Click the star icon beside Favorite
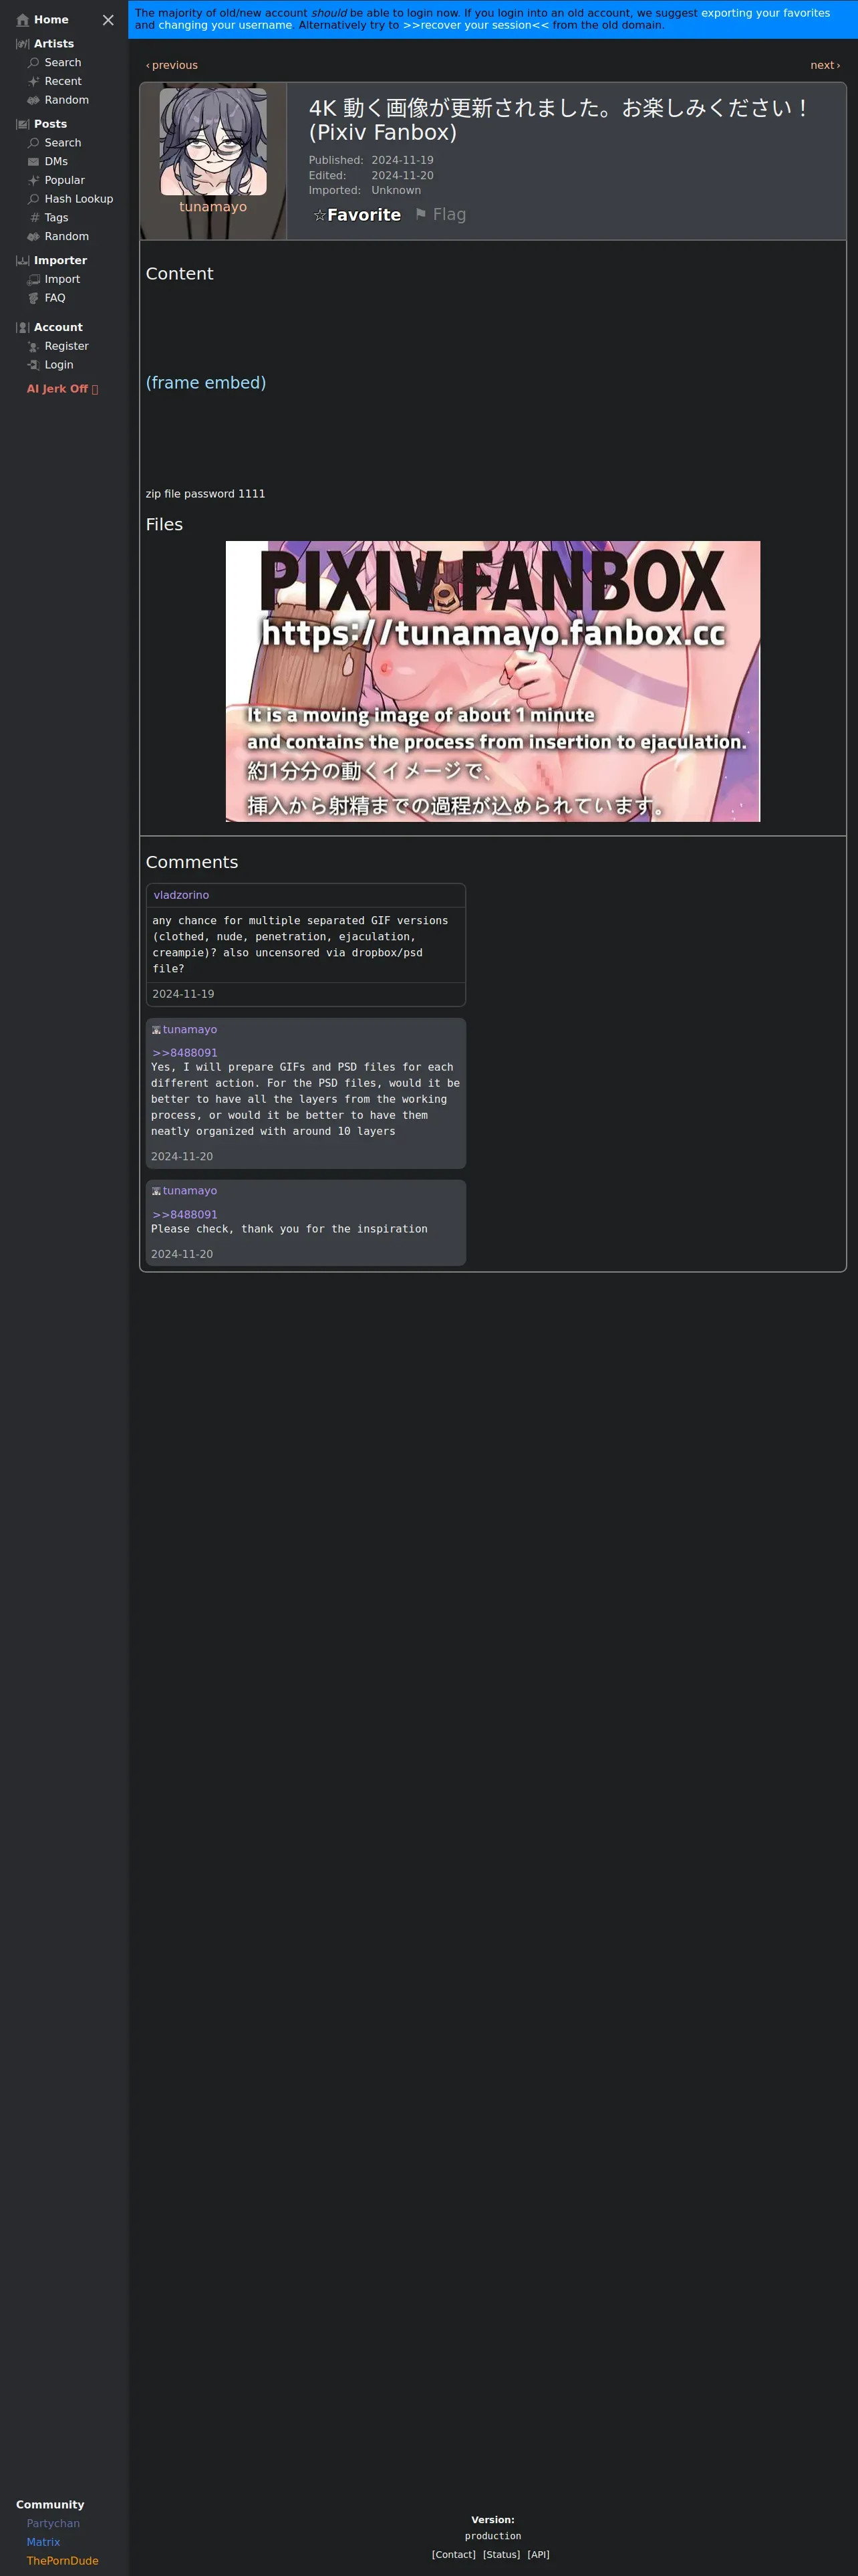Screen dimensions: 858x2576 (319, 215)
